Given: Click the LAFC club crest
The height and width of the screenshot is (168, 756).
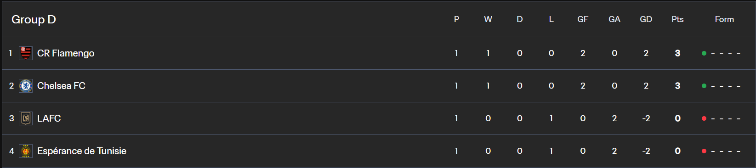Looking at the screenshot, I should [x=26, y=118].
